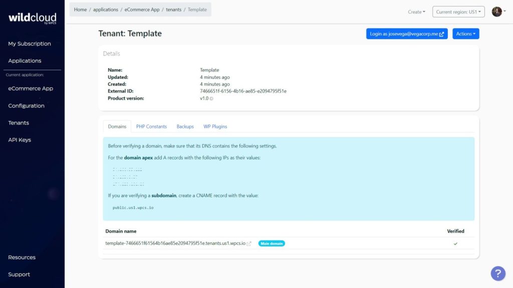513x288 pixels.
Task: Navigate to Home via the breadcrumb
Action: [x=80, y=9]
